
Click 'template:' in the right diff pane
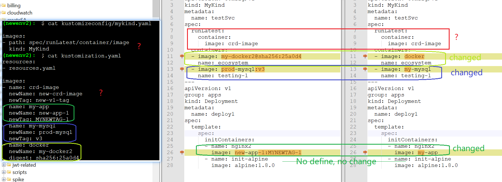[x=389, y=127]
